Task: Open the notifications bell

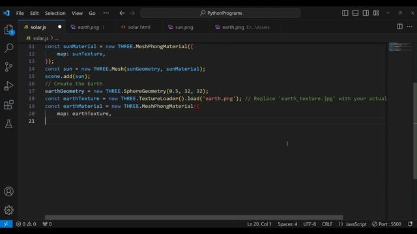Action: pos(410,224)
